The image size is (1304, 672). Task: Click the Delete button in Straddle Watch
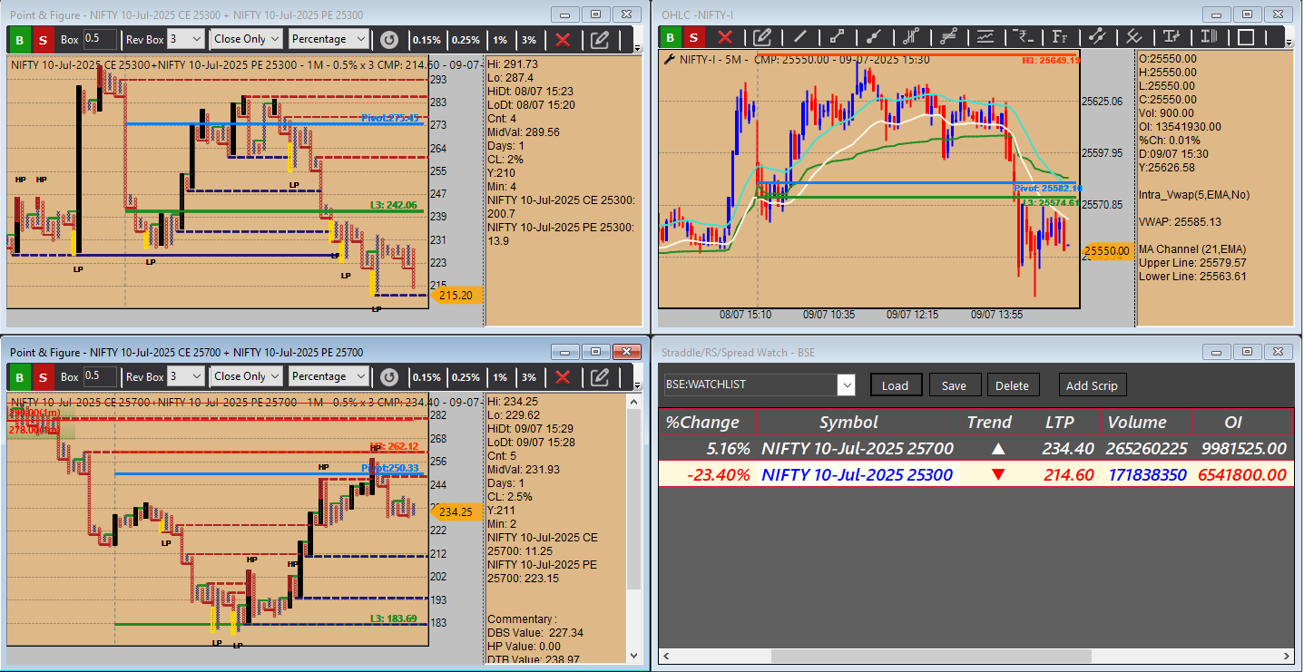click(1013, 385)
